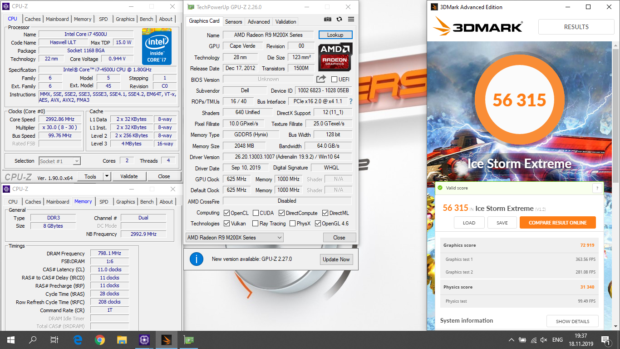Open CPU-Z Tools dropdown arrow
Screen dimensions: 620x349
[x=107, y=176]
